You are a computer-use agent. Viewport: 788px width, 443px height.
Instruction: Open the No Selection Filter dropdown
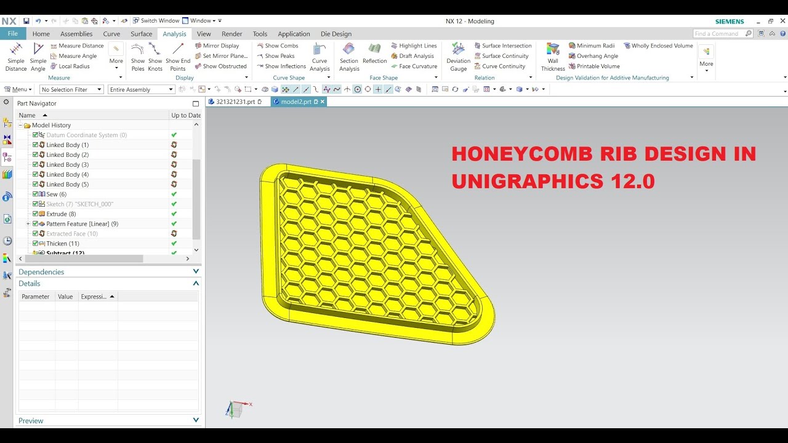tap(71, 89)
